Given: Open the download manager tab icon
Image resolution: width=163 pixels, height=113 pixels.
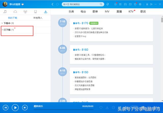Looking at the screenshot, I should pyautogui.click(x=46, y=12).
